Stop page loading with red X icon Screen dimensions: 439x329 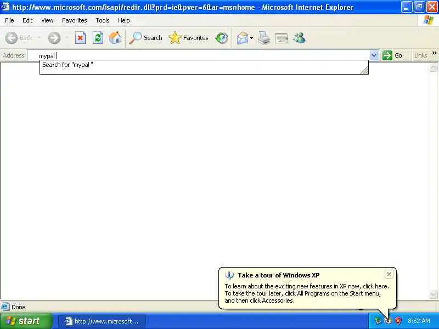(80, 38)
